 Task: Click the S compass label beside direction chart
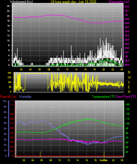(x=129, y=82)
